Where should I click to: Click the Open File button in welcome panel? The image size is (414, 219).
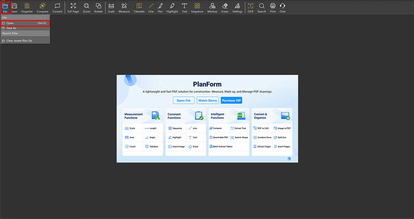(184, 100)
